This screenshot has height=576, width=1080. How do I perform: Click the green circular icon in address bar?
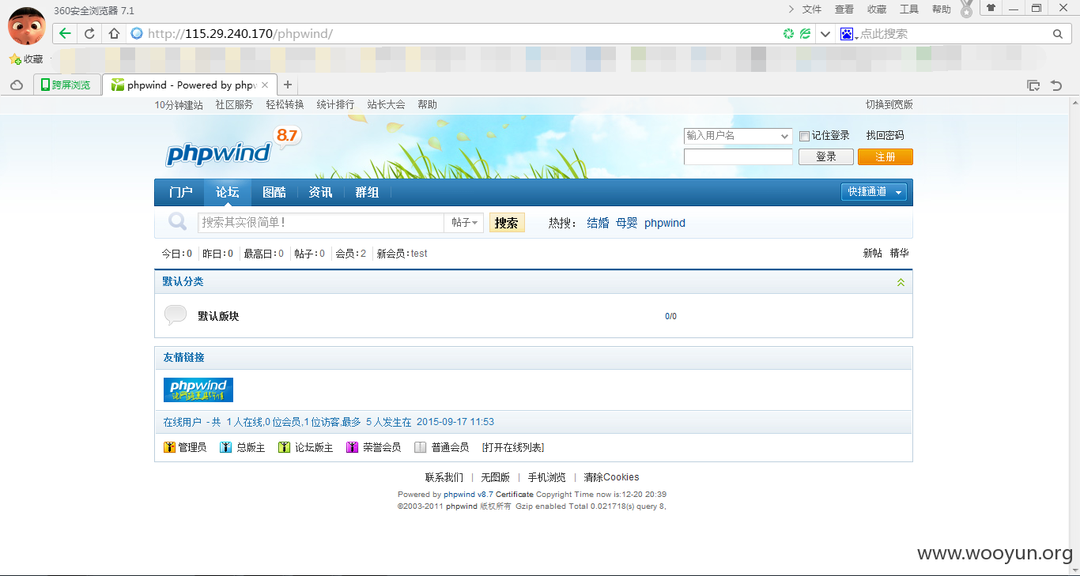click(788, 34)
